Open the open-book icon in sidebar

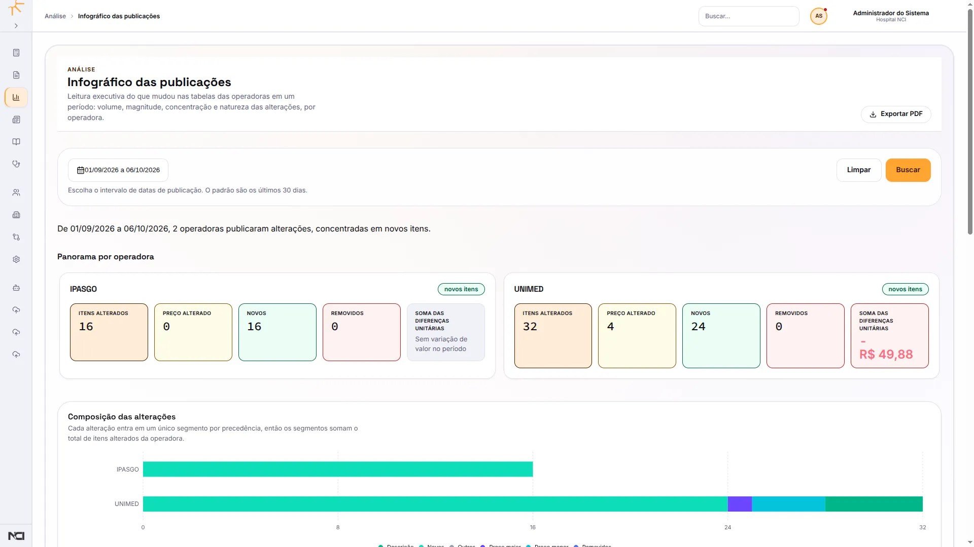point(16,142)
